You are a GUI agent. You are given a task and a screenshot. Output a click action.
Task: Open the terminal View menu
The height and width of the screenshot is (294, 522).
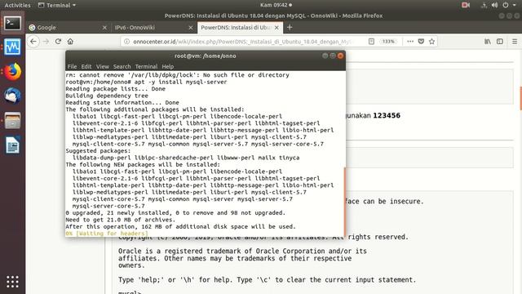103,66
